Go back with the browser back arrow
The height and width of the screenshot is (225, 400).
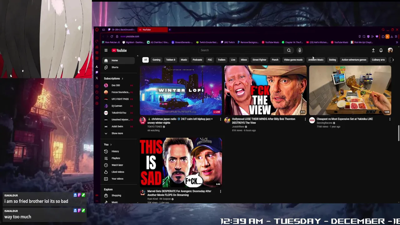coord(103,36)
